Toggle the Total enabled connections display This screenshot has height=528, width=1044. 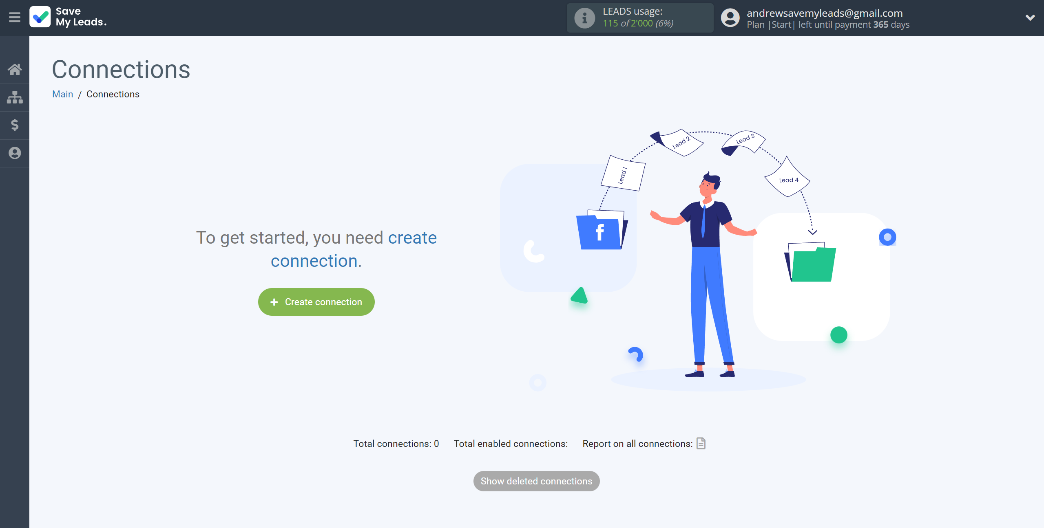pos(511,443)
